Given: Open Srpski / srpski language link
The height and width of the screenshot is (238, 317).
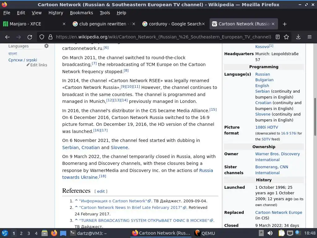Looking at the screenshot, I should point(23,60).
